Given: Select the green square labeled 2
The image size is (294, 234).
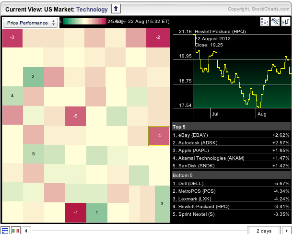Looking at the screenshot, I should pos(33,77).
